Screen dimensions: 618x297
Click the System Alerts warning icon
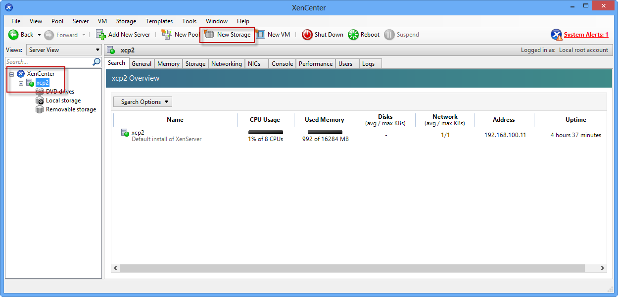[x=557, y=35]
